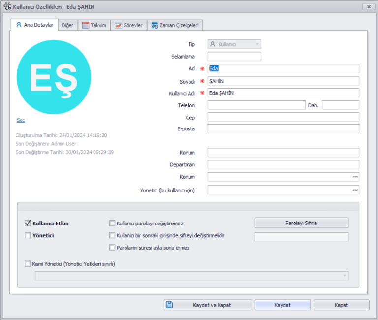Click the Kaydet button
378x320 pixels.
[x=283, y=305]
